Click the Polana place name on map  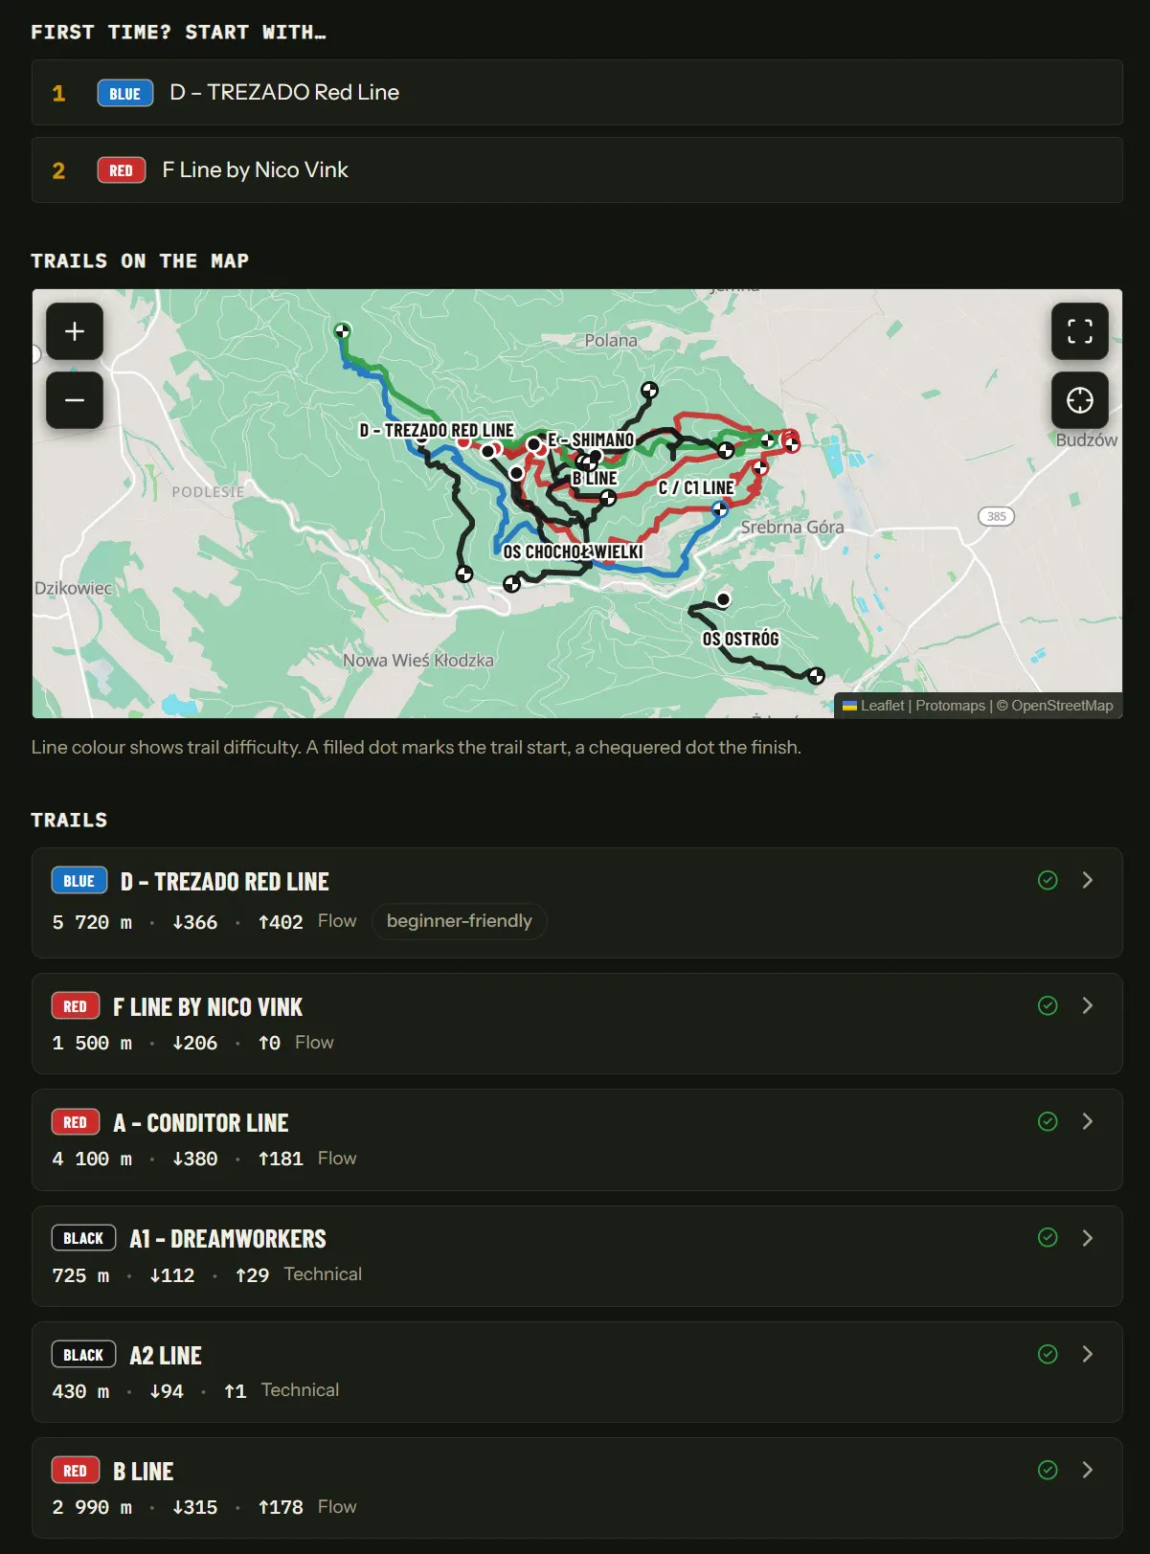pyautogui.click(x=611, y=341)
